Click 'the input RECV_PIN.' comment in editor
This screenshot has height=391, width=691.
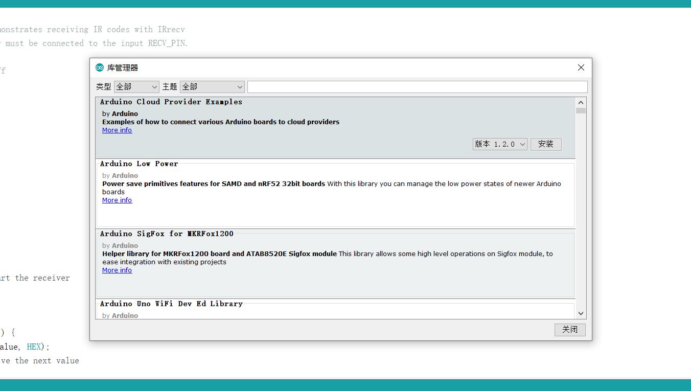click(145, 43)
